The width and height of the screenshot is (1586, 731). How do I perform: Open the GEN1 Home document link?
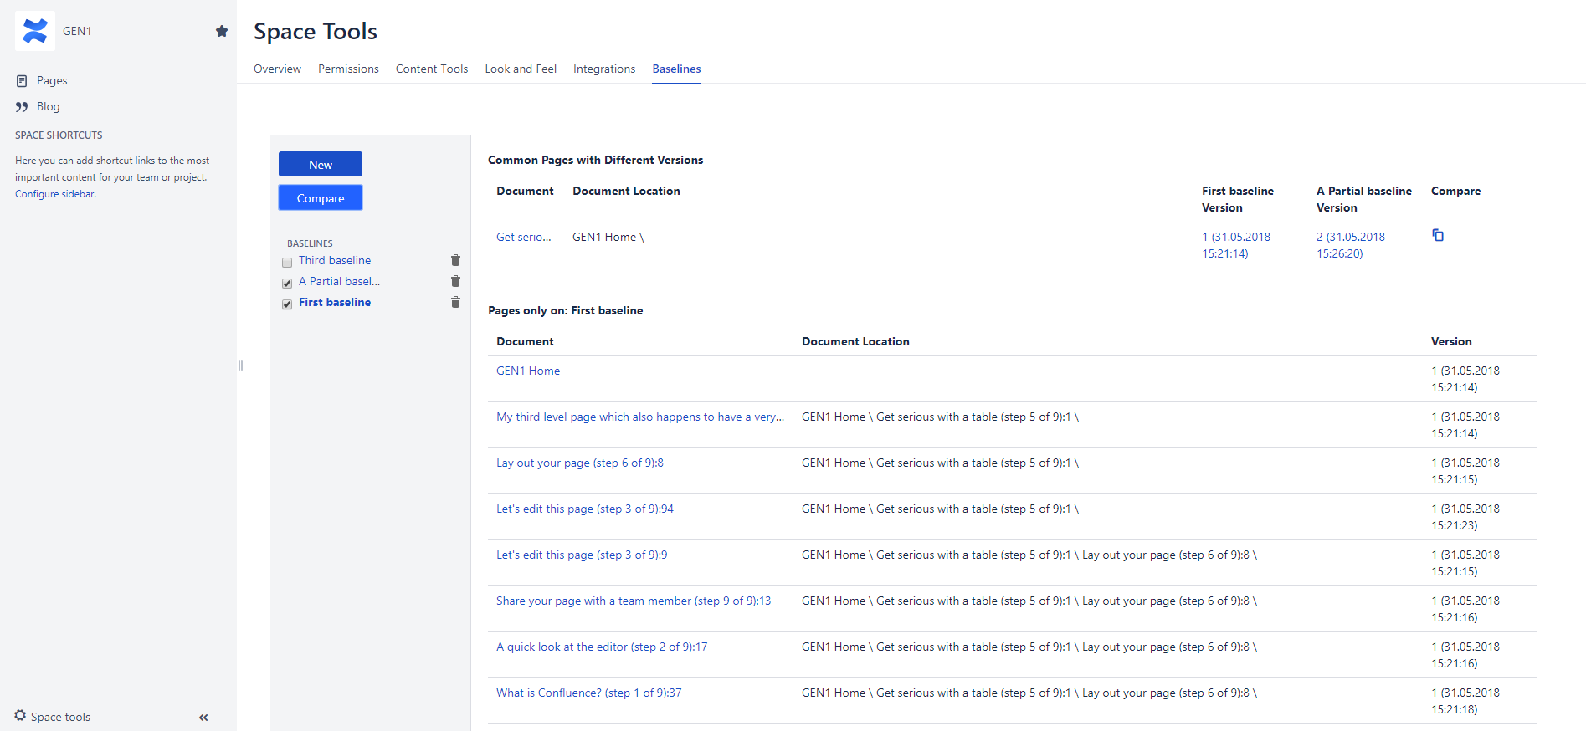coord(528,371)
